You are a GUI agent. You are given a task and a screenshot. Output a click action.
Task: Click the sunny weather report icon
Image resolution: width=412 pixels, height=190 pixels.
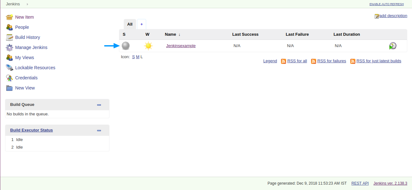(148, 46)
